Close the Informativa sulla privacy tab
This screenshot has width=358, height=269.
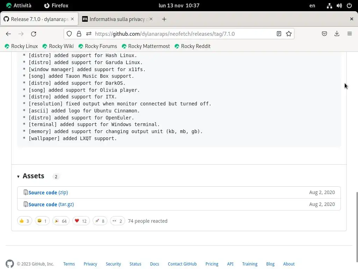coord(151,19)
